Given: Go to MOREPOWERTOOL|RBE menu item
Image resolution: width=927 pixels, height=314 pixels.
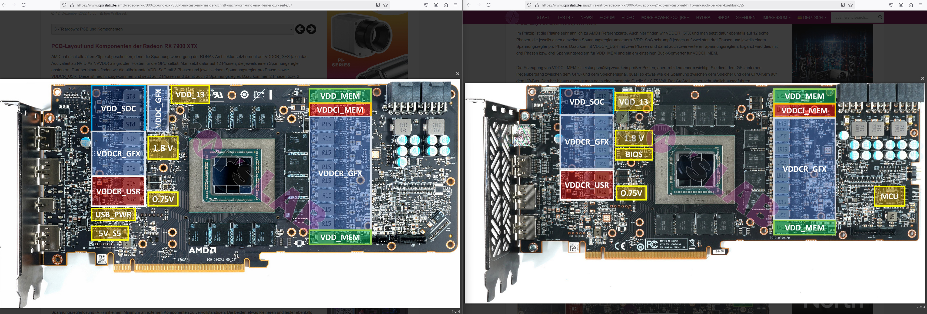Looking at the screenshot, I should [665, 17].
